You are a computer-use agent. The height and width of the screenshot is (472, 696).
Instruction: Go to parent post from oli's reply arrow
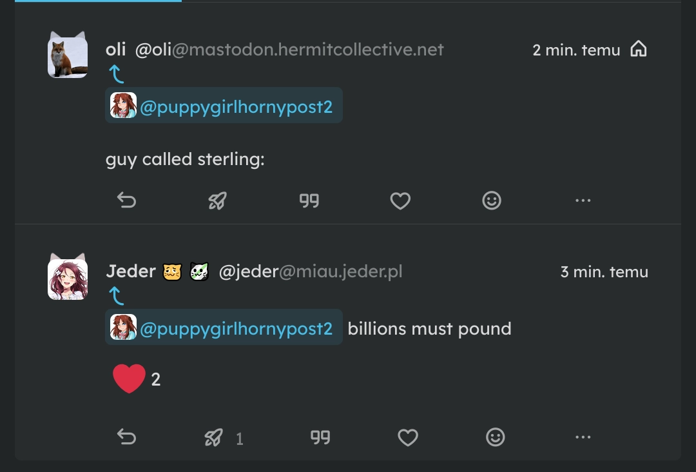[x=116, y=74]
